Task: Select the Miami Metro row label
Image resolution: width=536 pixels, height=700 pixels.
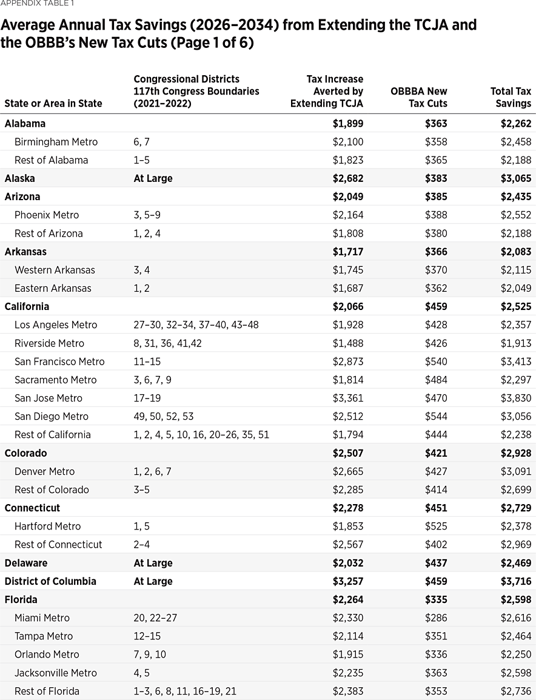Action: (42, 618)
